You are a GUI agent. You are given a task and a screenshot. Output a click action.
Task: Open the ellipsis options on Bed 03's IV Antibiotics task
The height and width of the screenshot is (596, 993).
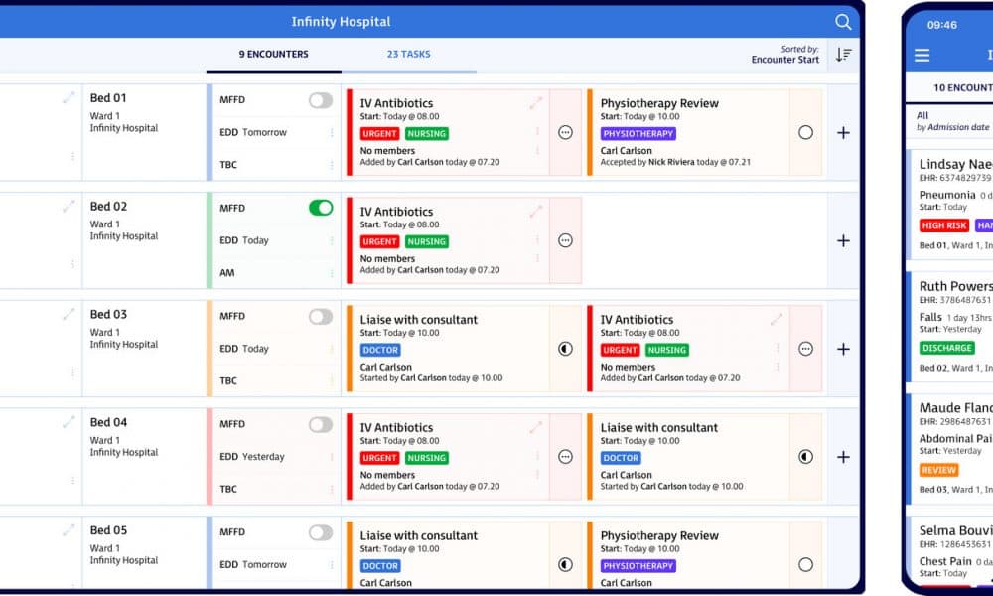805,349
